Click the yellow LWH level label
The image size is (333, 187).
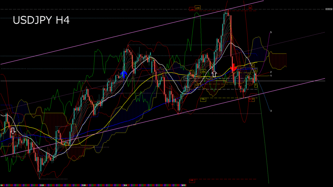(x=197, y=7)
